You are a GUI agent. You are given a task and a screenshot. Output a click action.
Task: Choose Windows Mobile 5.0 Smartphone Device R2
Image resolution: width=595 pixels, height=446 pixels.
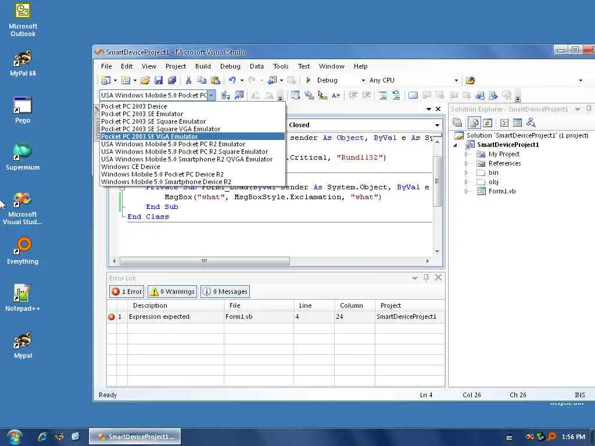(192, 182)
